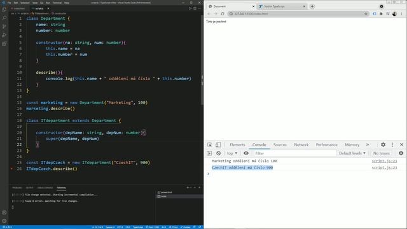
Task: Open console settings gear beside No Issues
Action: coord(401,153)
